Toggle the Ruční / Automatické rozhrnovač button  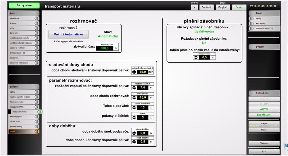click(x=68, y=34)
